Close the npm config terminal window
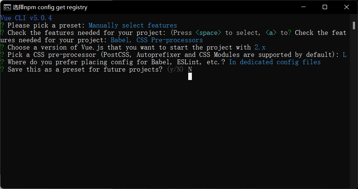This screenshot has height=189, width=358. tap(347, 7)
